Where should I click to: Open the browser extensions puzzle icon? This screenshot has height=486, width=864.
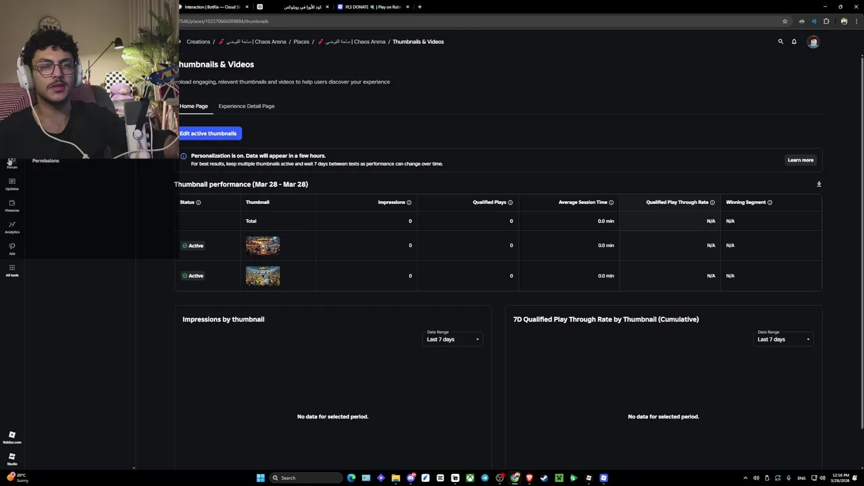pos(826,21)
